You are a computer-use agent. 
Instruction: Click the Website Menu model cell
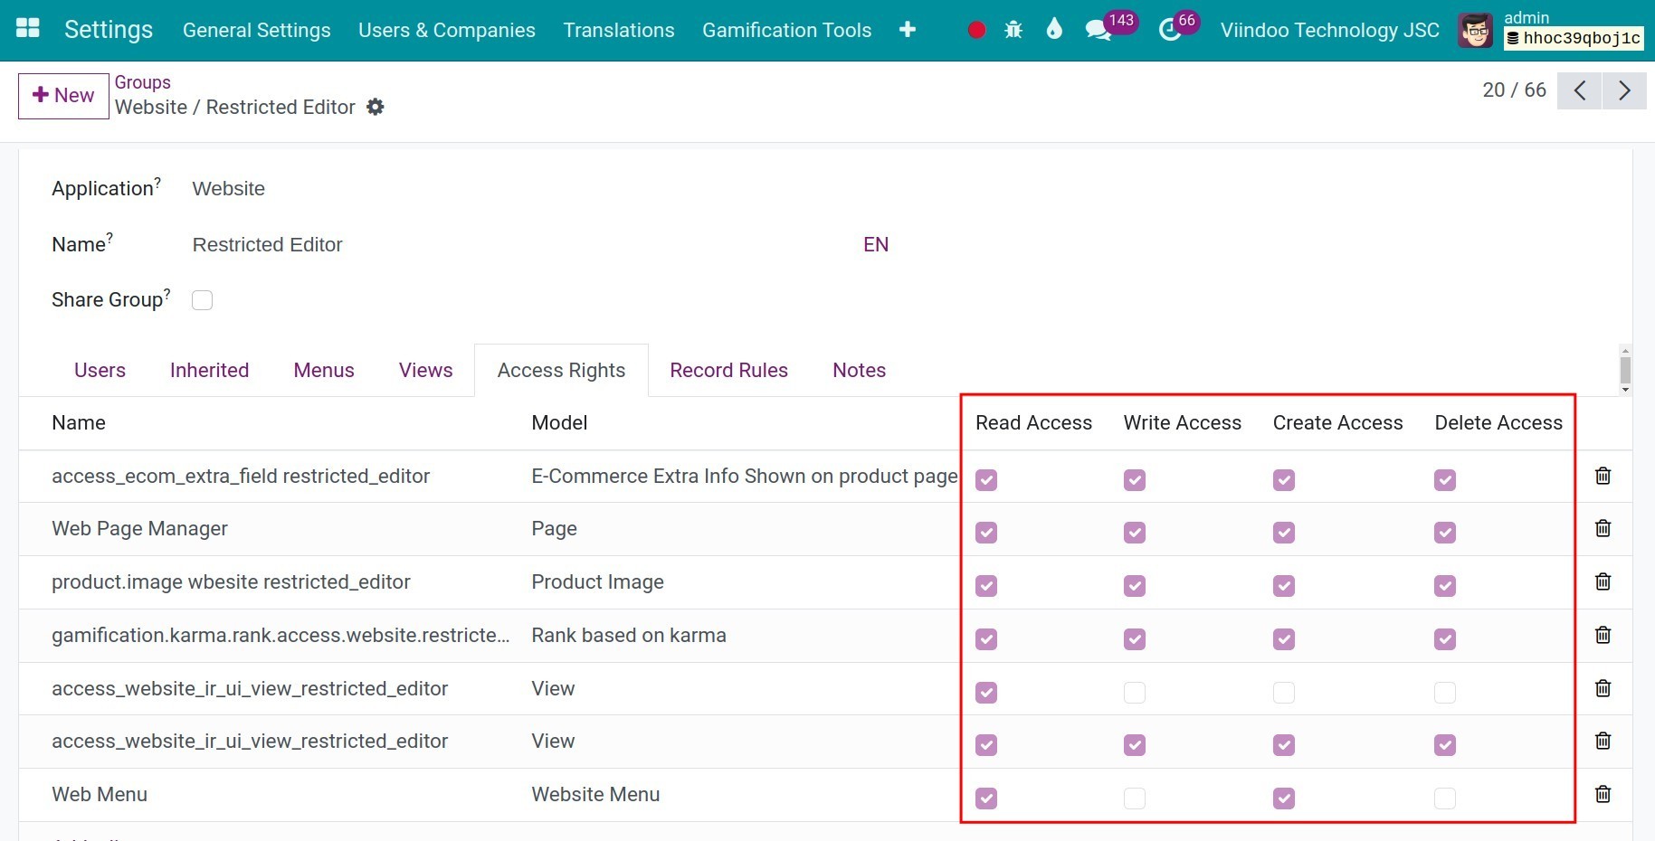[595, 794]
